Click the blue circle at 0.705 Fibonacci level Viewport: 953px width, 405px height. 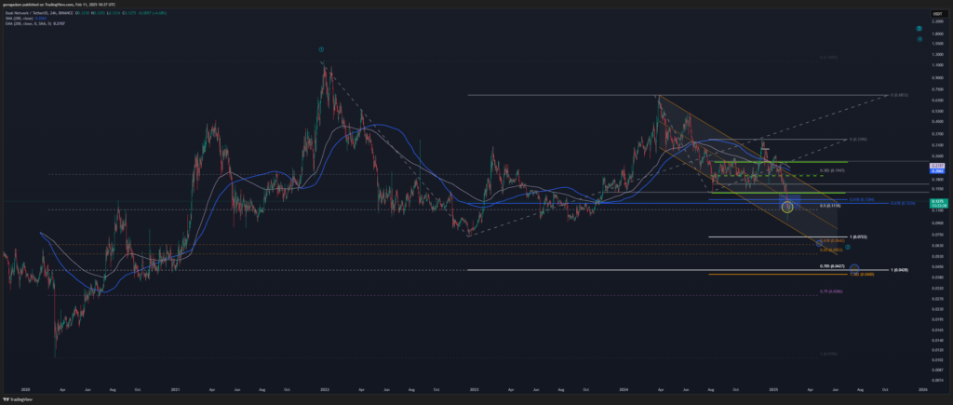click(854, 269)
